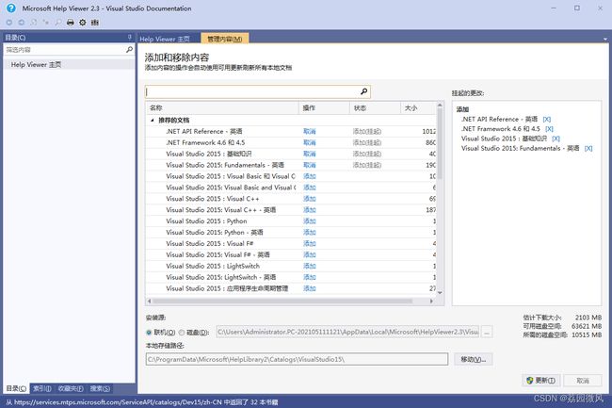612x408 pixels.
Task: Click the scroll-up arrow of document list
Action: pos(440,105)
